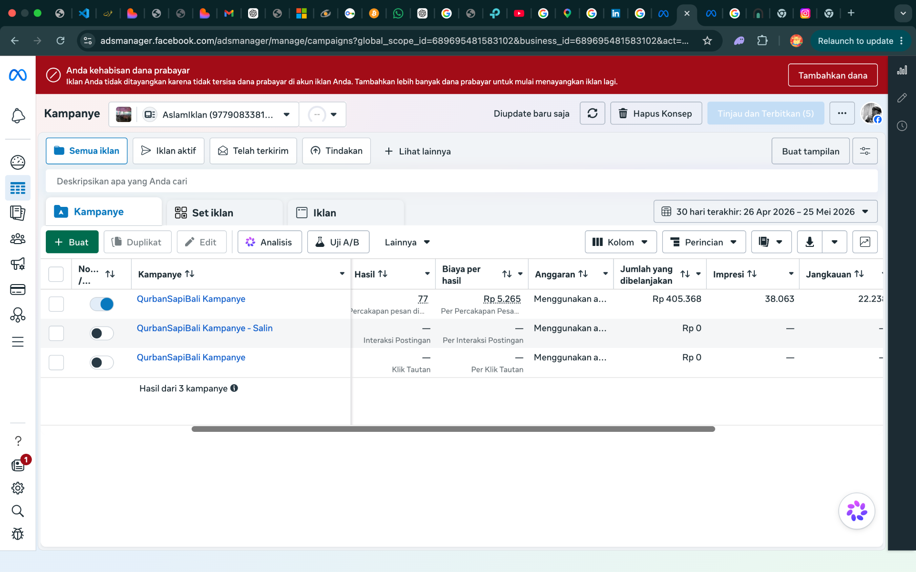The height and width of the screenshot is (572, 916).
Task: Open the all tools hamburger menu
Action: (18, 341)
